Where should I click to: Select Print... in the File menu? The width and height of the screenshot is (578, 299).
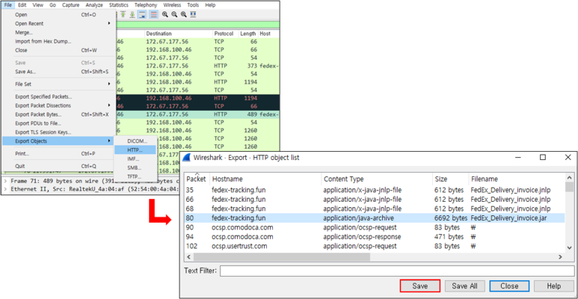(x=59, y=153)
